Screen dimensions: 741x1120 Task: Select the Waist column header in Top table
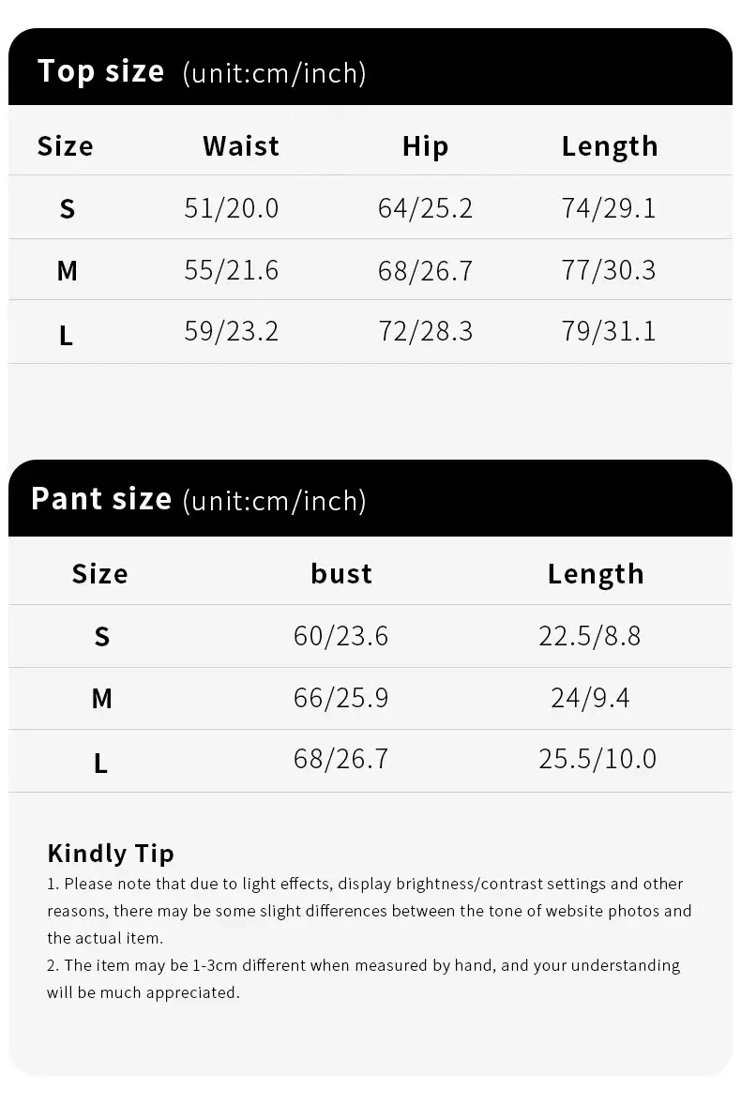241,146
